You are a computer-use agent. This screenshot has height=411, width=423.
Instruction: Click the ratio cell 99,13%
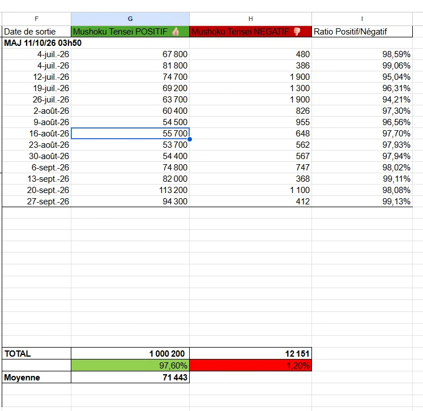[x=362, y=202]
